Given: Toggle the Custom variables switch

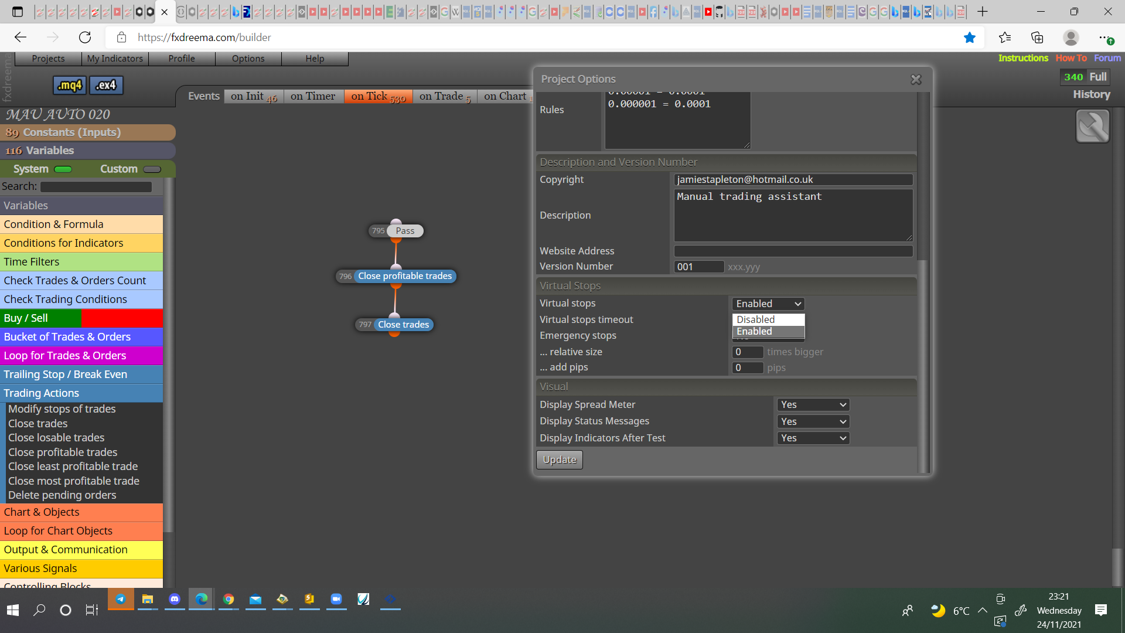Looking at the screenshot, I should pos(152,169).
